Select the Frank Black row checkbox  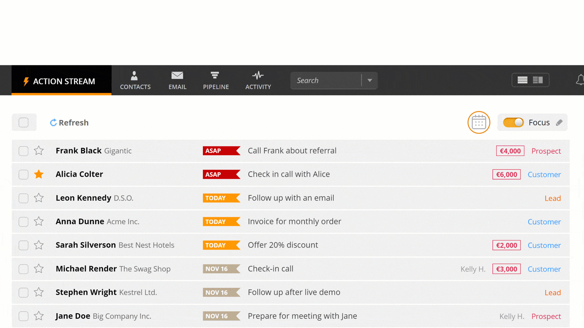tap(23, 151)
